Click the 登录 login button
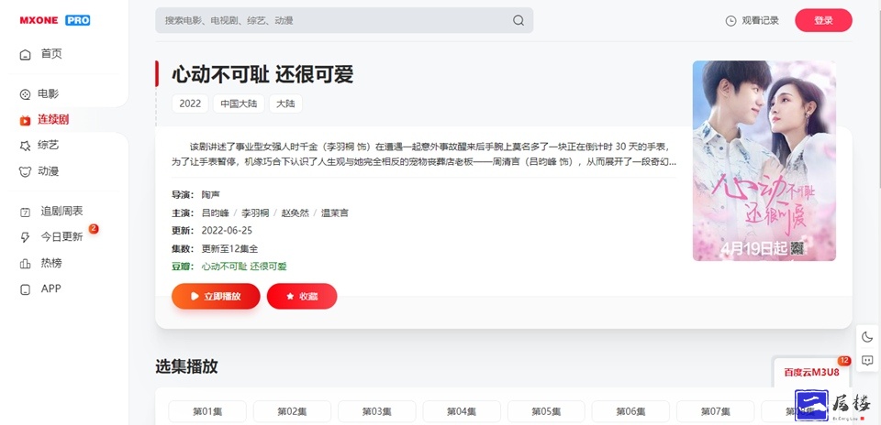The height and width of the screenshot is (425, 881). pyautogui.click(x=823, y=21)
